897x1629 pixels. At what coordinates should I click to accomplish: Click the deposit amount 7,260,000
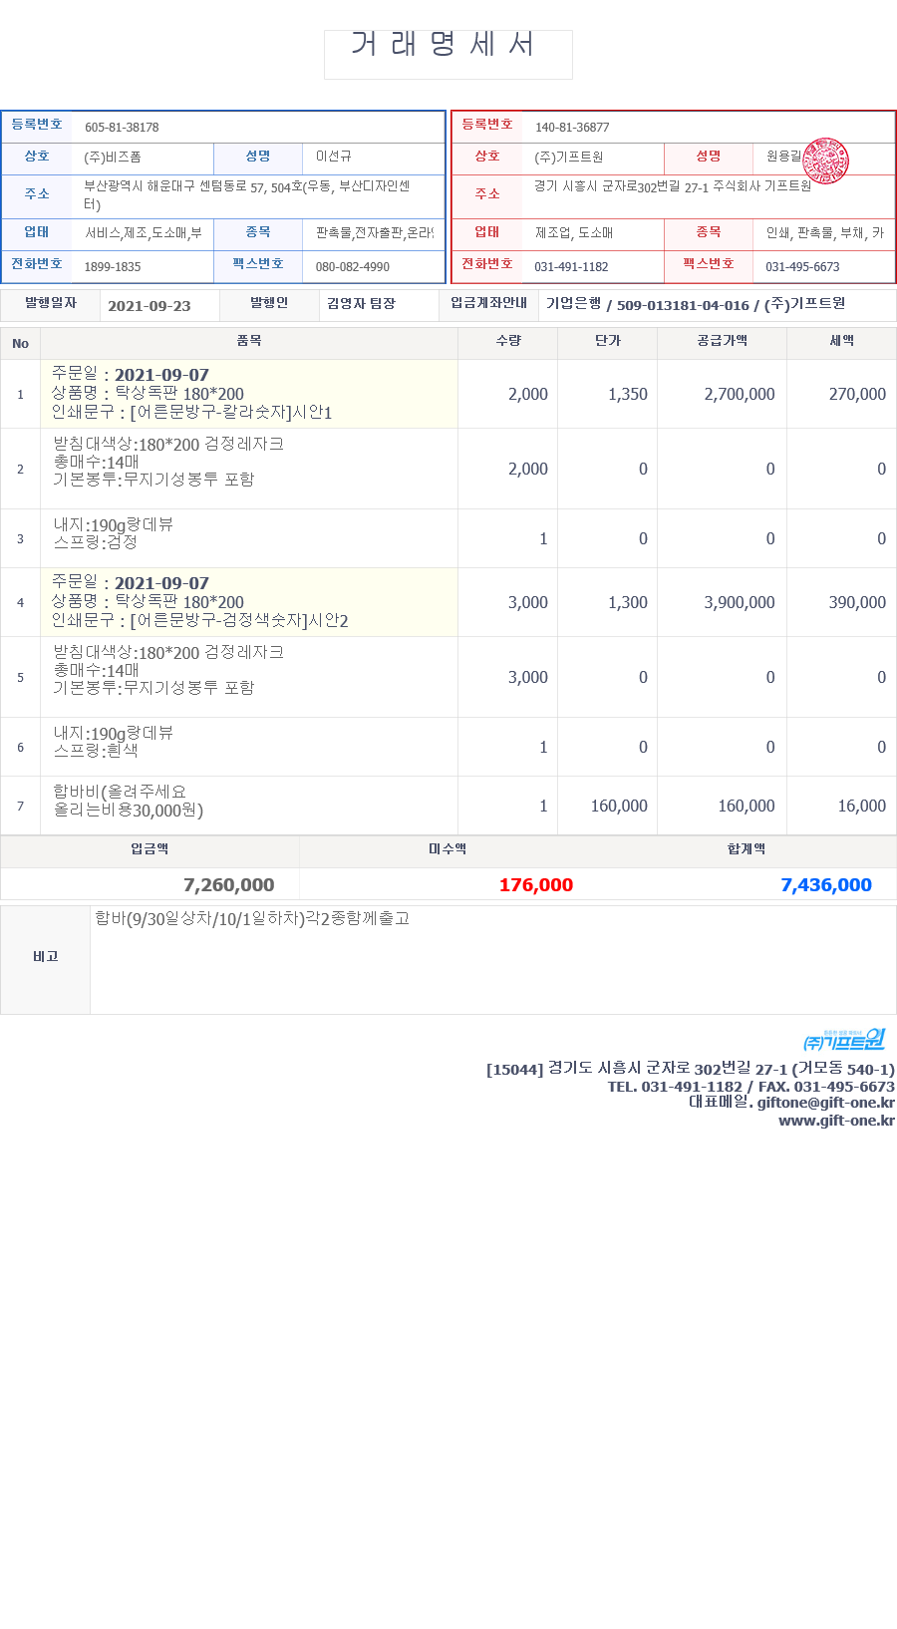click(x=228, y=885)
